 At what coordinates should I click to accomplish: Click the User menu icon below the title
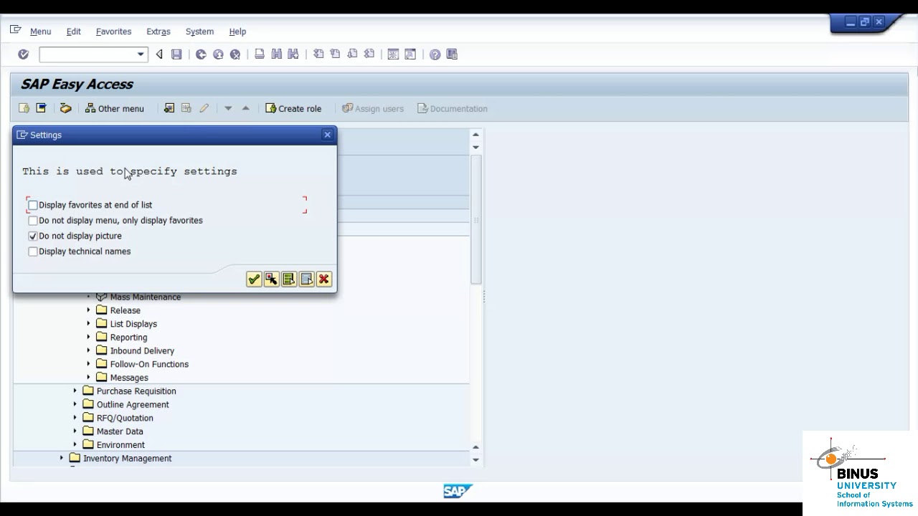pos(24,108)
